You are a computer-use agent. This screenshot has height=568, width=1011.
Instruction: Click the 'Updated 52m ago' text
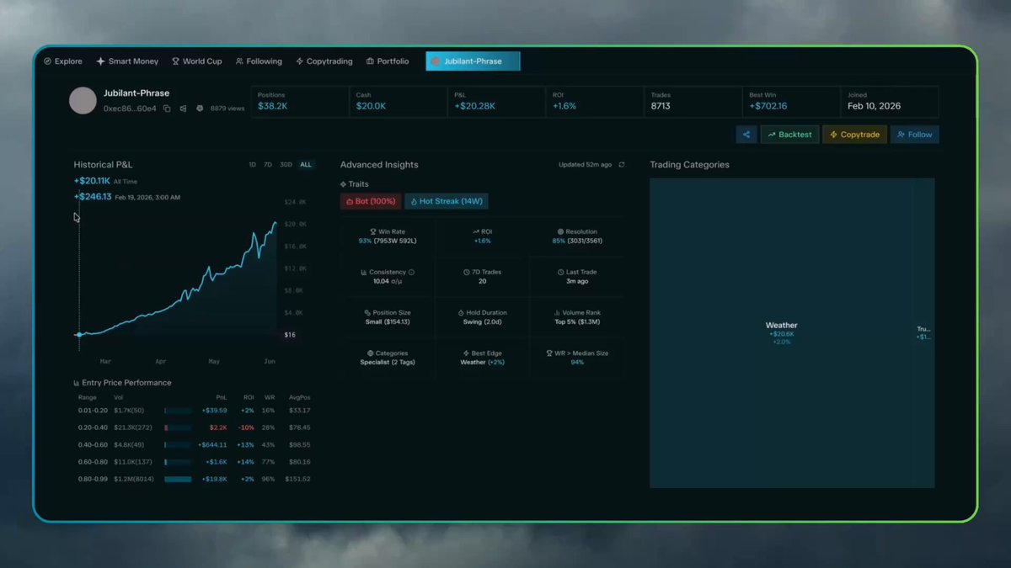585,165
